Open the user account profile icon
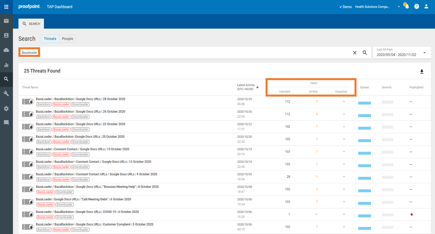Viewport: 435px width, 234px height. 426,6
